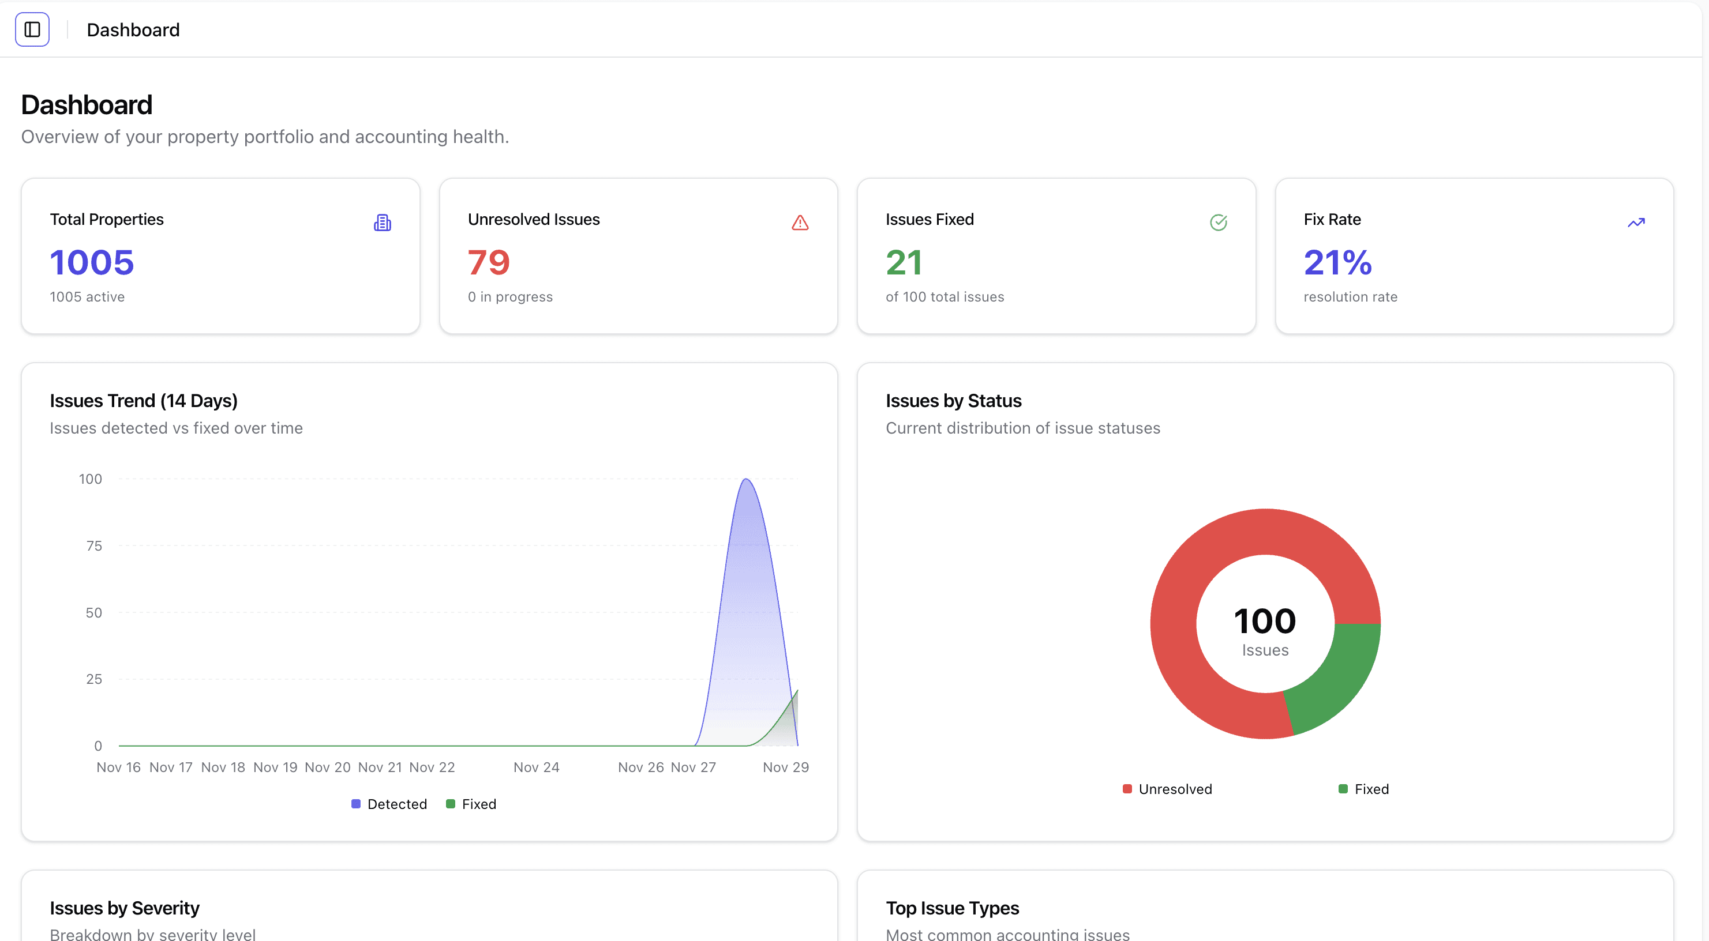This screenshot has width=1709, height=941.
Task: Click the Nov 24 label on trend axis
Action: pos(536,767)
